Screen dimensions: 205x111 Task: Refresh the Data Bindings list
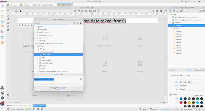pos(81,23)
